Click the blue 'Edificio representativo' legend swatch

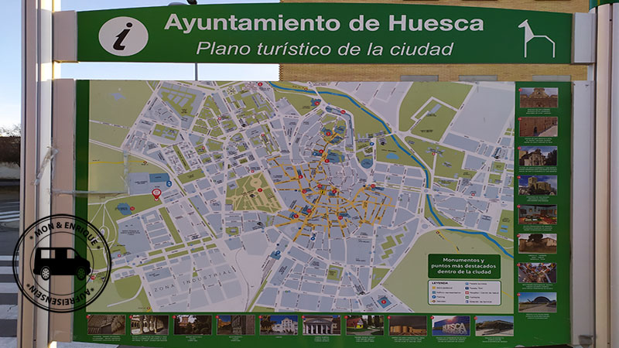[434, 292]
